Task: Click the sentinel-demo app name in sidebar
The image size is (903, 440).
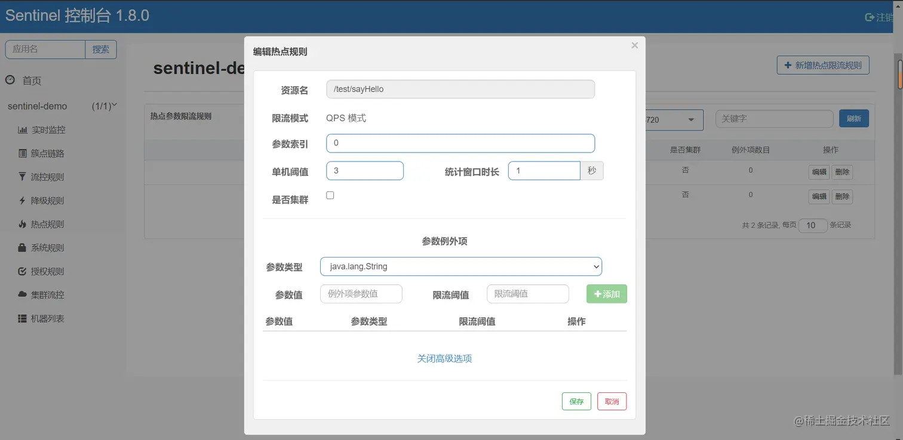Action: point(37,106)
